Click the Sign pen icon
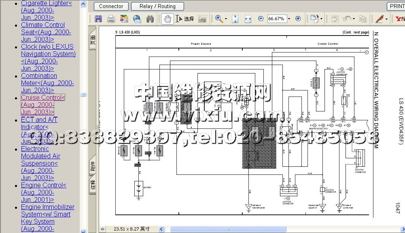405x233 pixels. coord(380,19)
